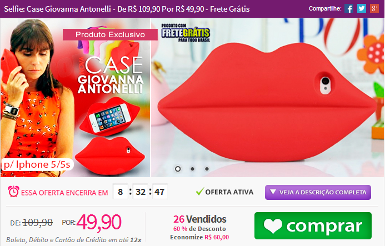Viewport: 385px width, 246px height.
Task: Share the offer on Twitter
Action: pos(362,8)
